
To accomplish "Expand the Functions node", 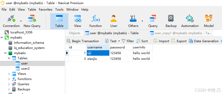I will [9, 79].
